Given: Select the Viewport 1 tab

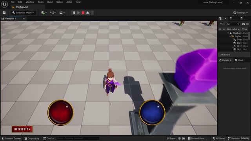Looking at the screenshot, I should click(x=11, y=18).
